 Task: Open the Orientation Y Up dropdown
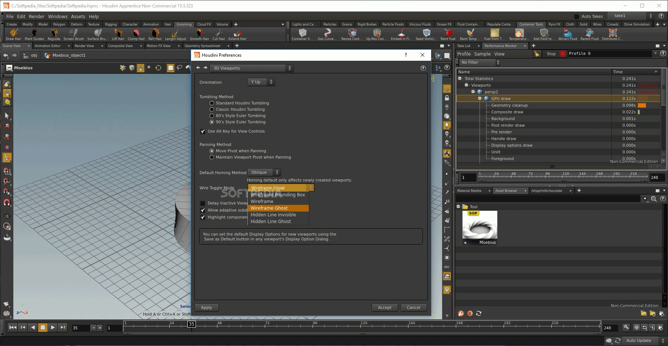(261, 82)
